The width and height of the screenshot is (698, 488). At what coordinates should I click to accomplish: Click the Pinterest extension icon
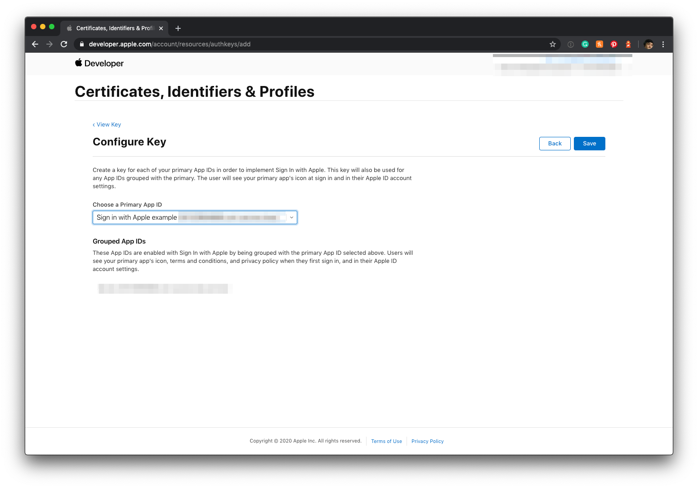614,44
